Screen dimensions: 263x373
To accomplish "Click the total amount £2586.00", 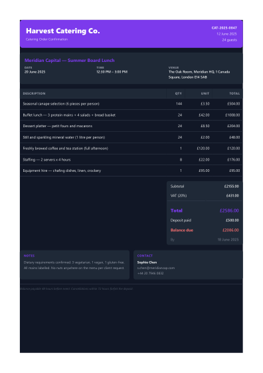I will coord(229,210).
